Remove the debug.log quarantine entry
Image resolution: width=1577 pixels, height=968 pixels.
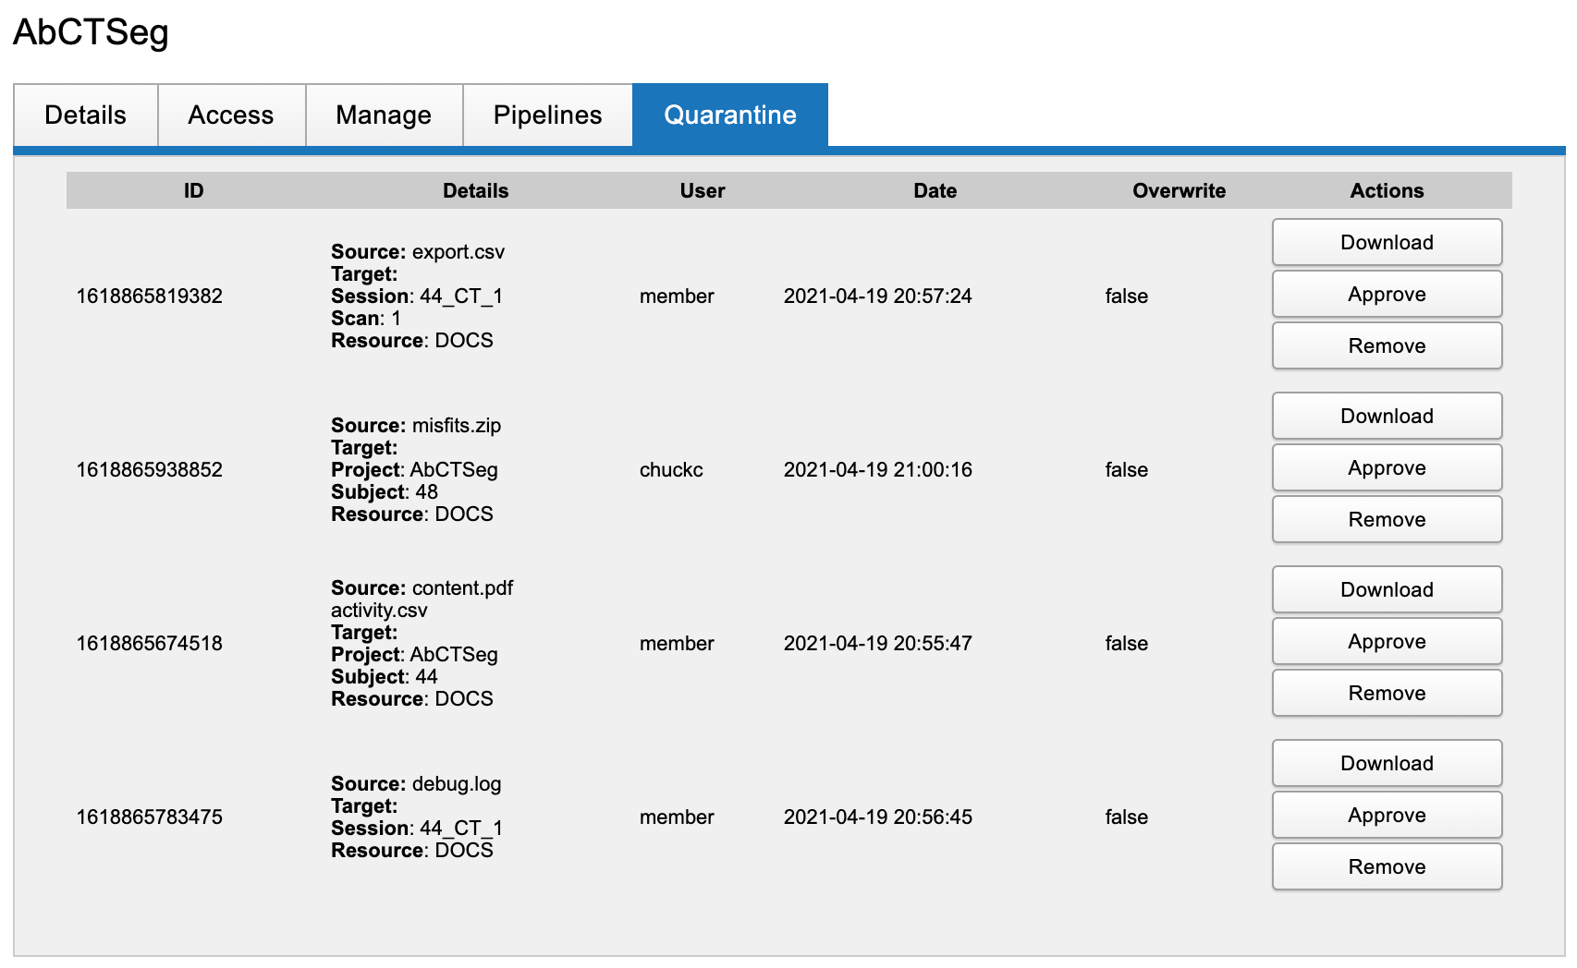[1386, 867]
